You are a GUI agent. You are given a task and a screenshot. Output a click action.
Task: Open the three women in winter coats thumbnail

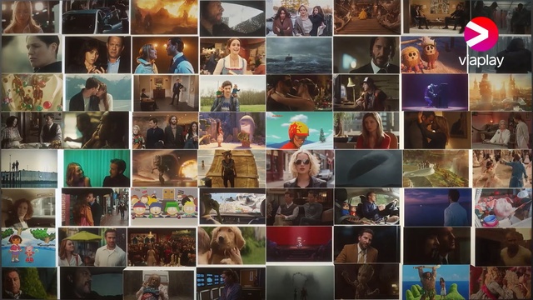click(x=300, y=17)
